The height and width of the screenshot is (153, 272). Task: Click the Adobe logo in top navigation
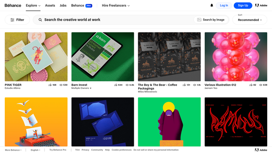click(x=261, y=5)
